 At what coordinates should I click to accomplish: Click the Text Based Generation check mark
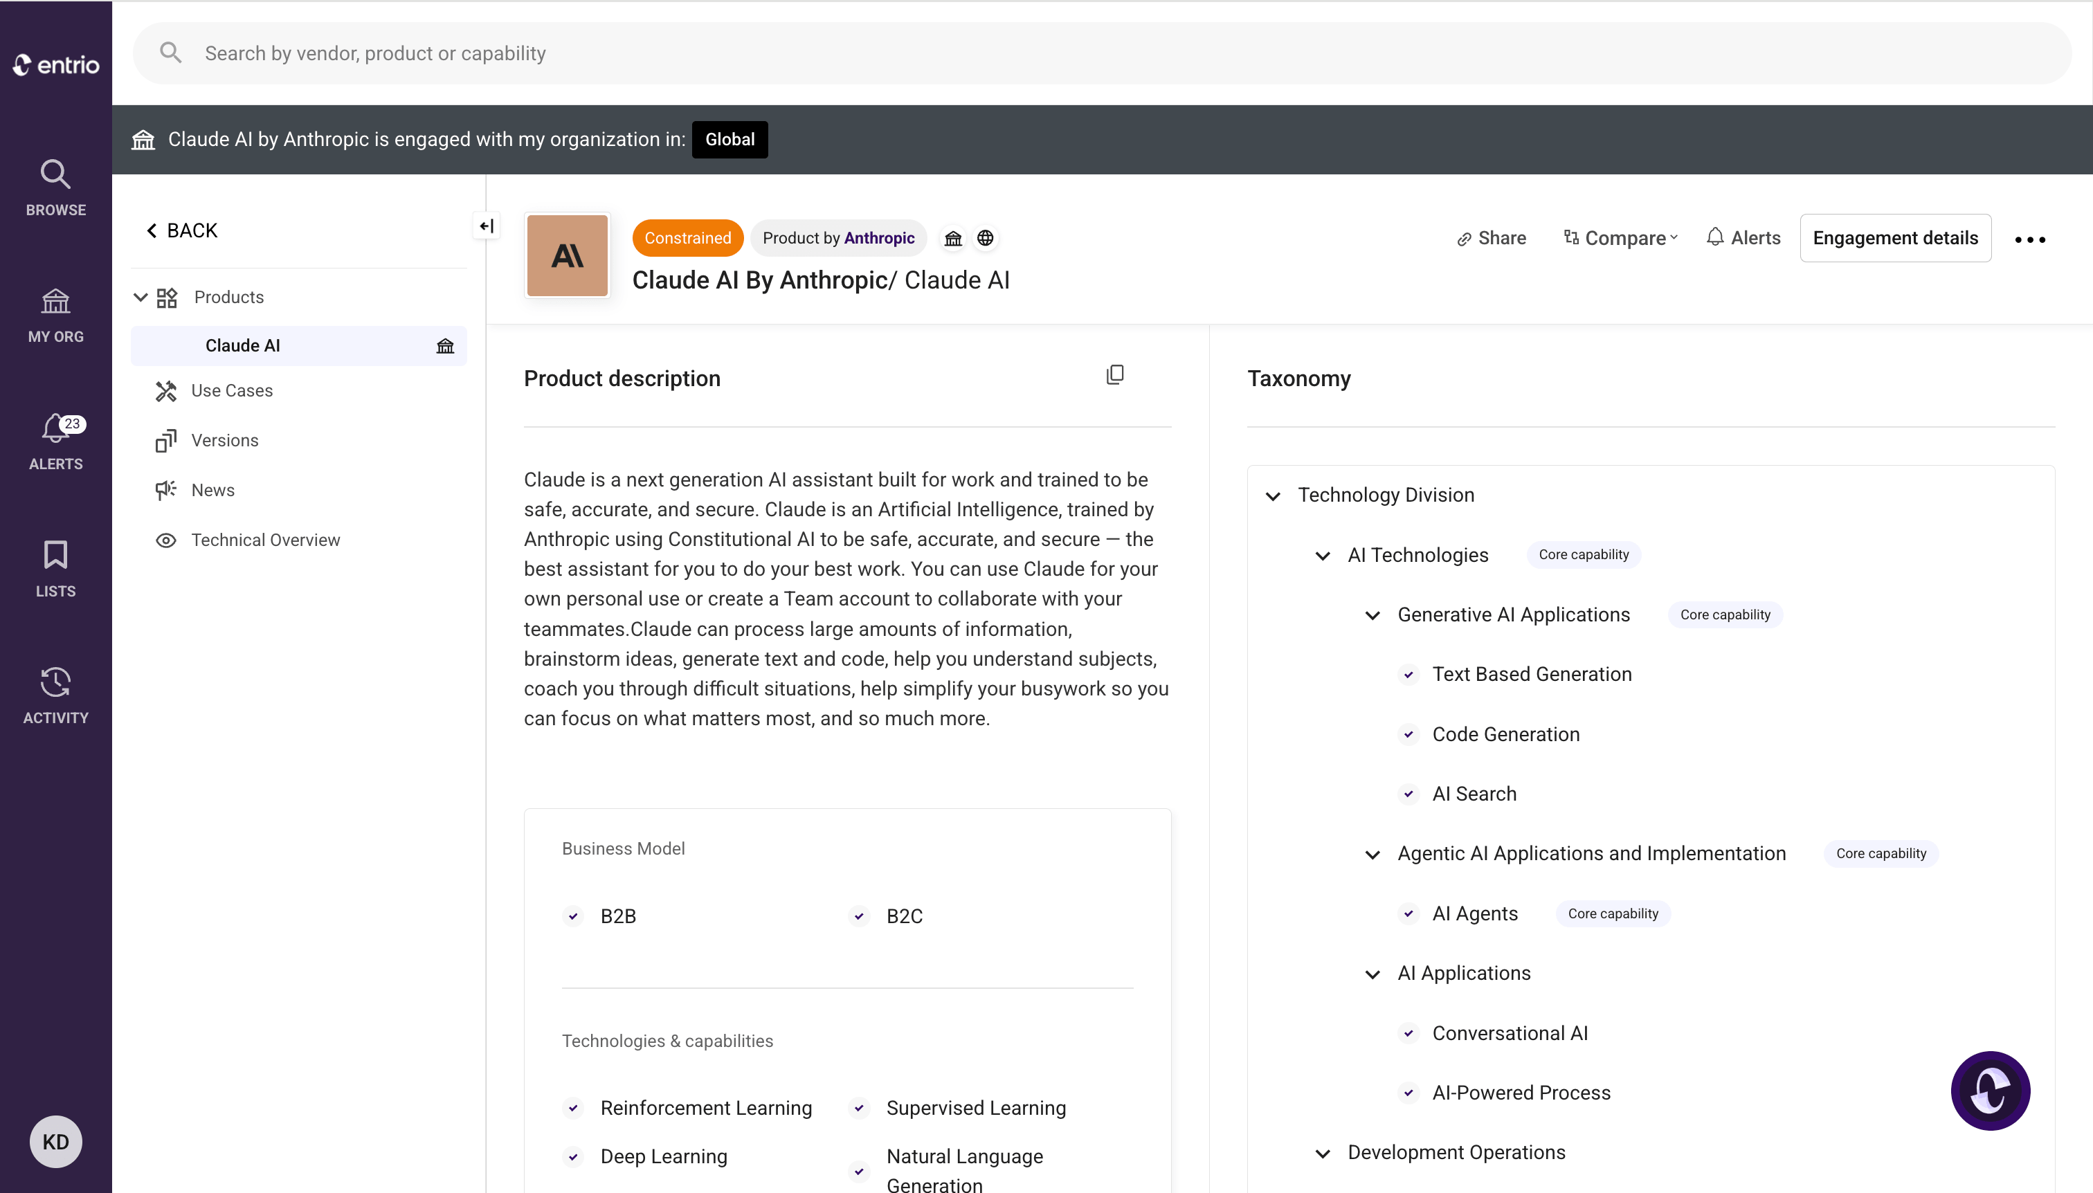pyautogui.click(x=1408, y=675)
